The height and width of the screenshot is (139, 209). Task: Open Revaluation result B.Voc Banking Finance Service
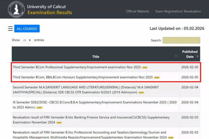click(91, 120)
